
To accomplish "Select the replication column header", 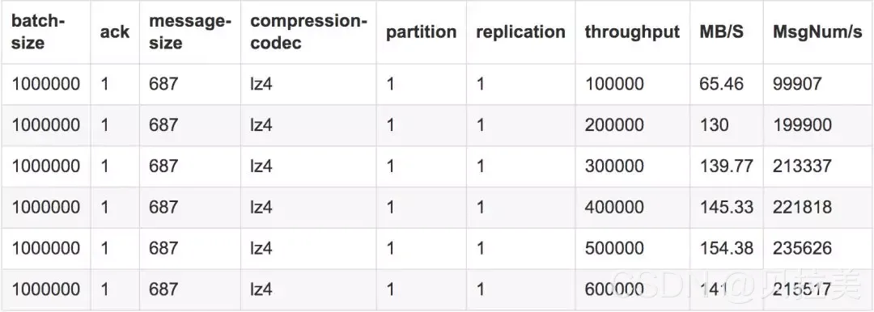I will pyautogui.click(x=520, y=32).
